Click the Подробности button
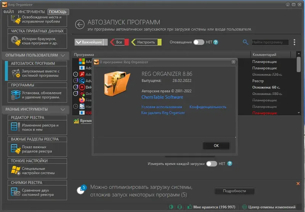The width and height of the screenshot is (305, 212). click(x=234, y=191)
